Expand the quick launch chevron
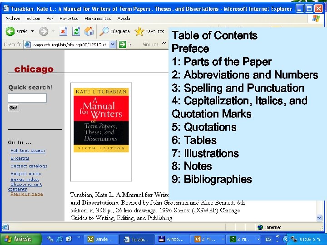 point(79,237)
